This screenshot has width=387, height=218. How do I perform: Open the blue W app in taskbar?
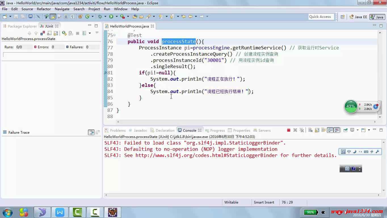coord(60,212)
